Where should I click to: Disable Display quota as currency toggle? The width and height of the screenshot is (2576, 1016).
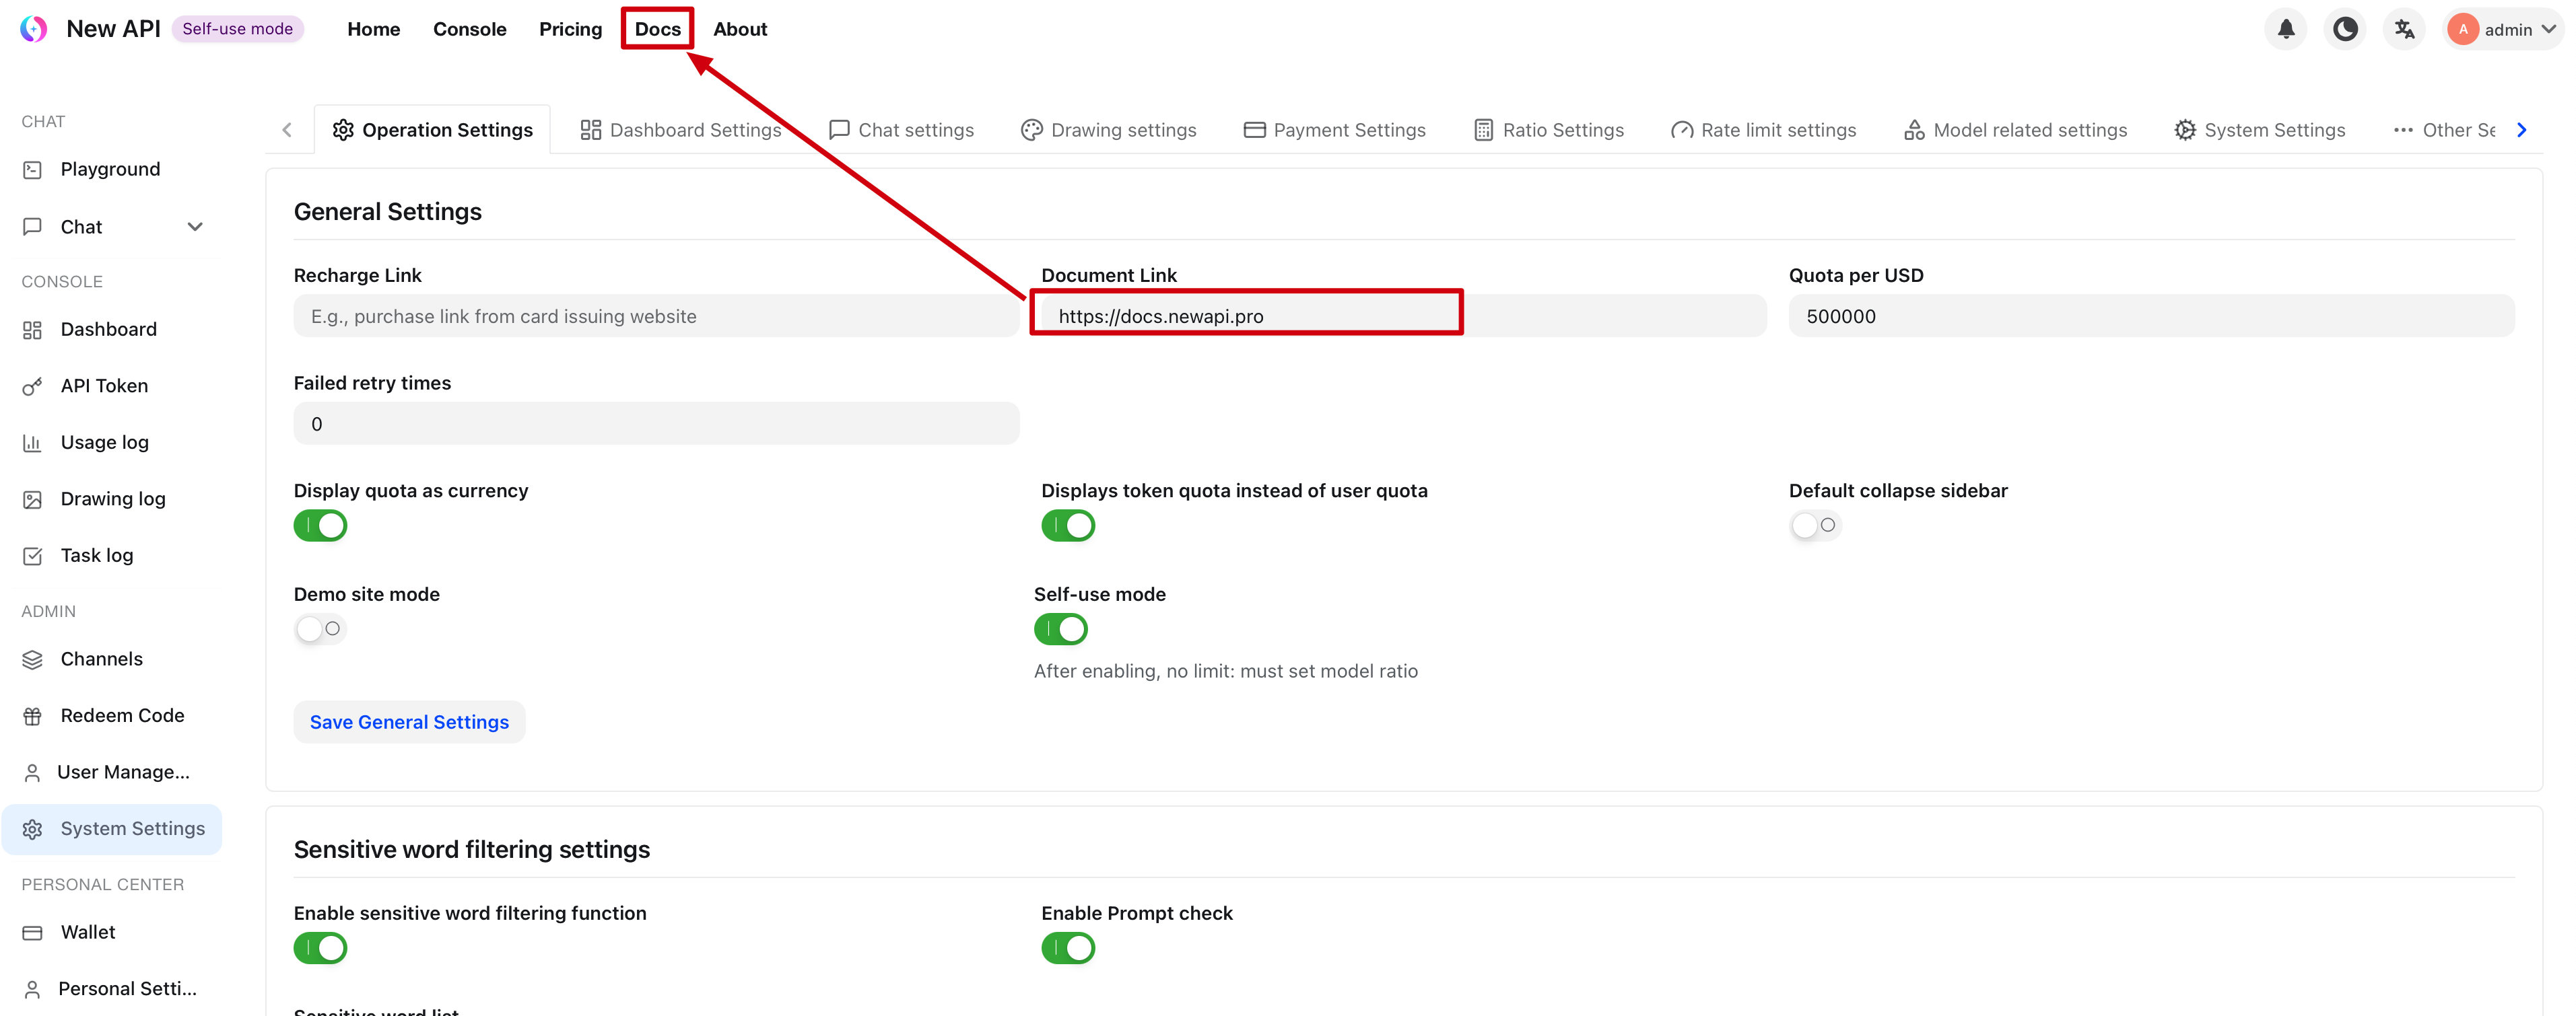(320, 525)
